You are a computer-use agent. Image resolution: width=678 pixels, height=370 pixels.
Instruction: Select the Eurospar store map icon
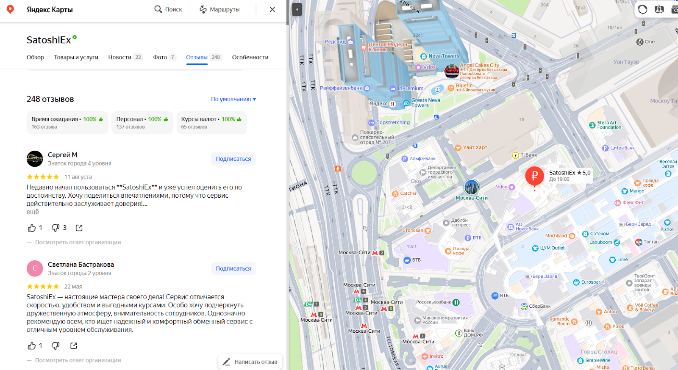click(576, 282)
